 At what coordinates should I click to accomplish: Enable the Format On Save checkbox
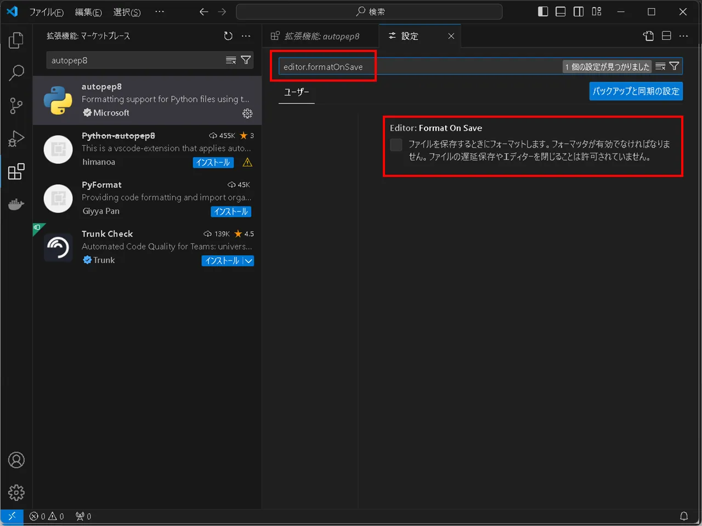point(396,145)
